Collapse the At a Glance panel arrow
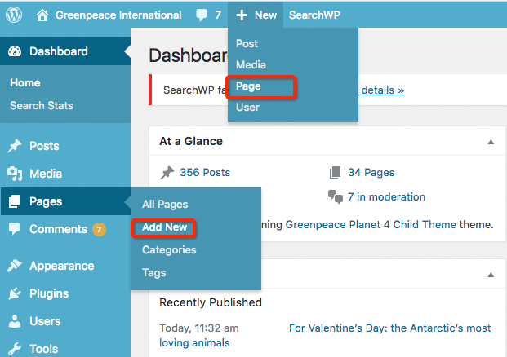Image resolution: width=507 pixels, height=357 pixels. click(x=491, y=142)
